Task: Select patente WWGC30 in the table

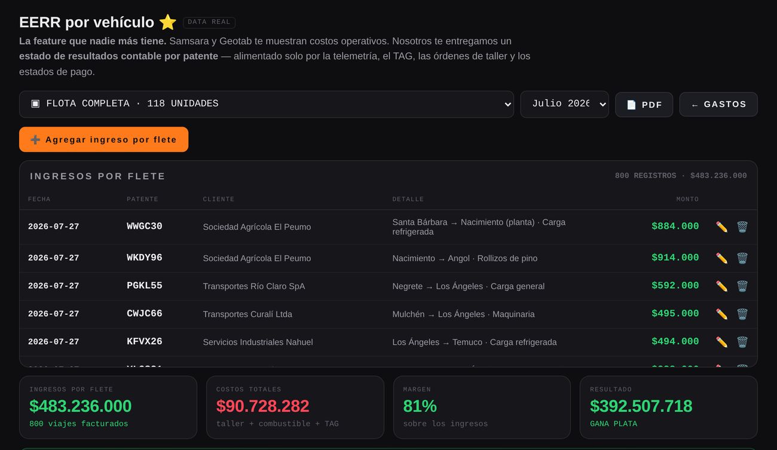Action: point(145,226)
